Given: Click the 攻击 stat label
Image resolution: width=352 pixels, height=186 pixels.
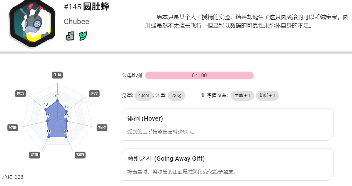Looking at the screenshot, I should 13,128.
